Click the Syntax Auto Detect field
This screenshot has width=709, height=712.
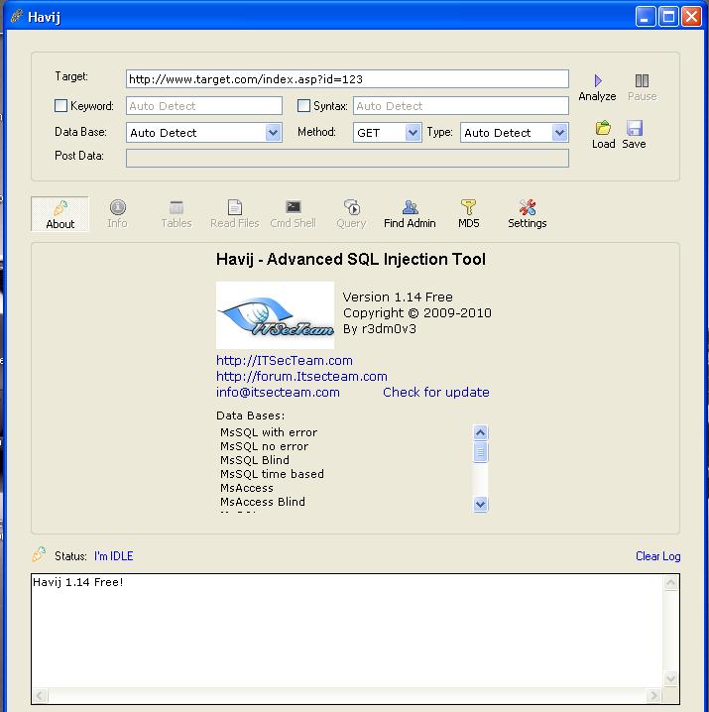(x=460, y=106)
